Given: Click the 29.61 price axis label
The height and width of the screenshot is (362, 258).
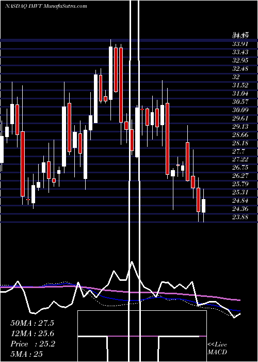Looking at the screenshot, I should click(240, 118).
